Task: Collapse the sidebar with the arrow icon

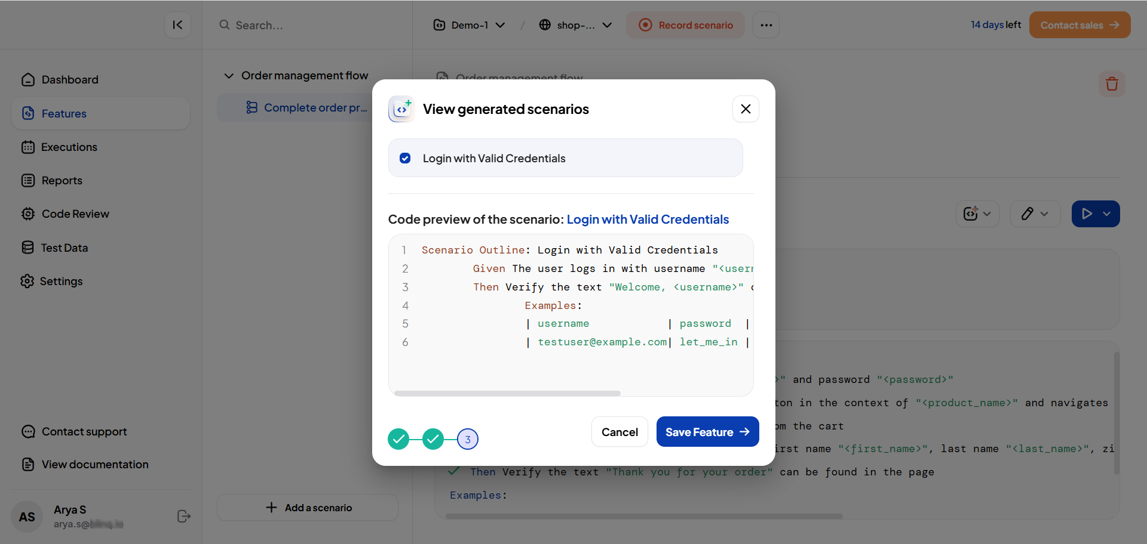Action: tap(177, 25)
